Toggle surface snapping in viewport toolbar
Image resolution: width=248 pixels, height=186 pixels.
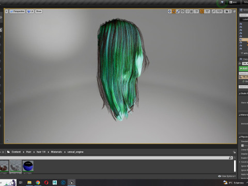tap(187, 11)
